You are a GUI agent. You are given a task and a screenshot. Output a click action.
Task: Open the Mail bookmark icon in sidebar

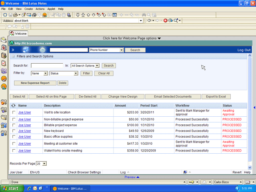pos(4,40)
